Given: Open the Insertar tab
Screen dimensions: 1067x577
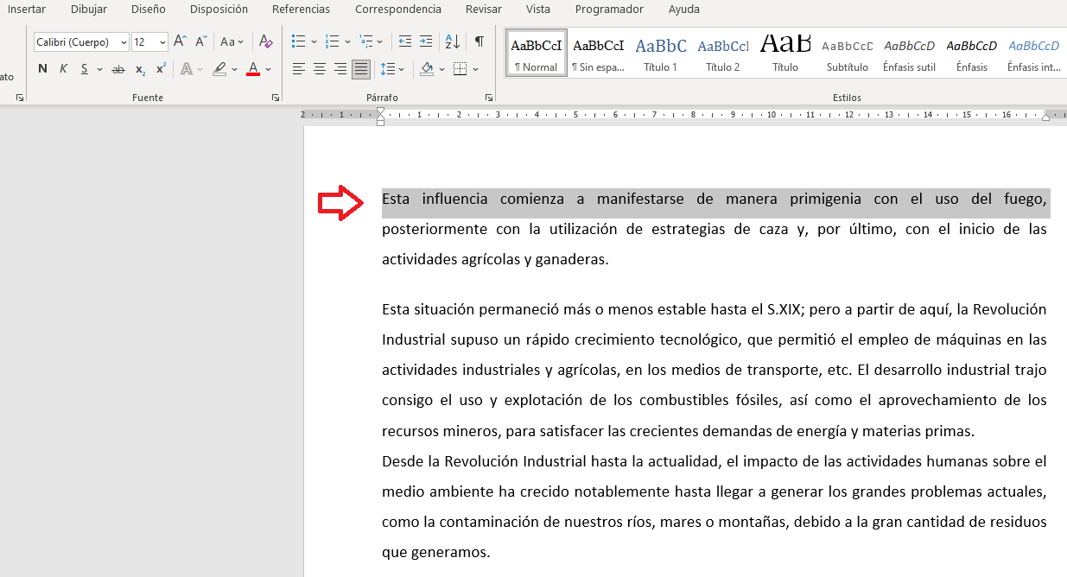Looking at the screenshot, I should pos(27,10).
